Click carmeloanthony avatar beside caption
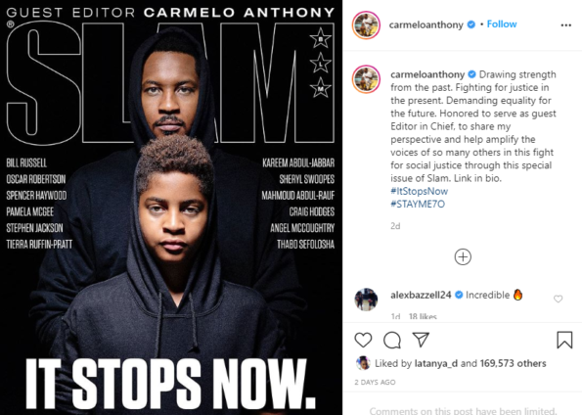 [366, 79]
